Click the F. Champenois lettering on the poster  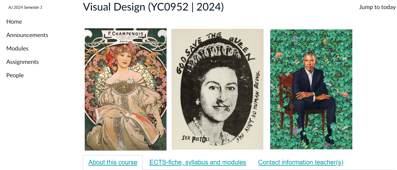tap(126, 34)
